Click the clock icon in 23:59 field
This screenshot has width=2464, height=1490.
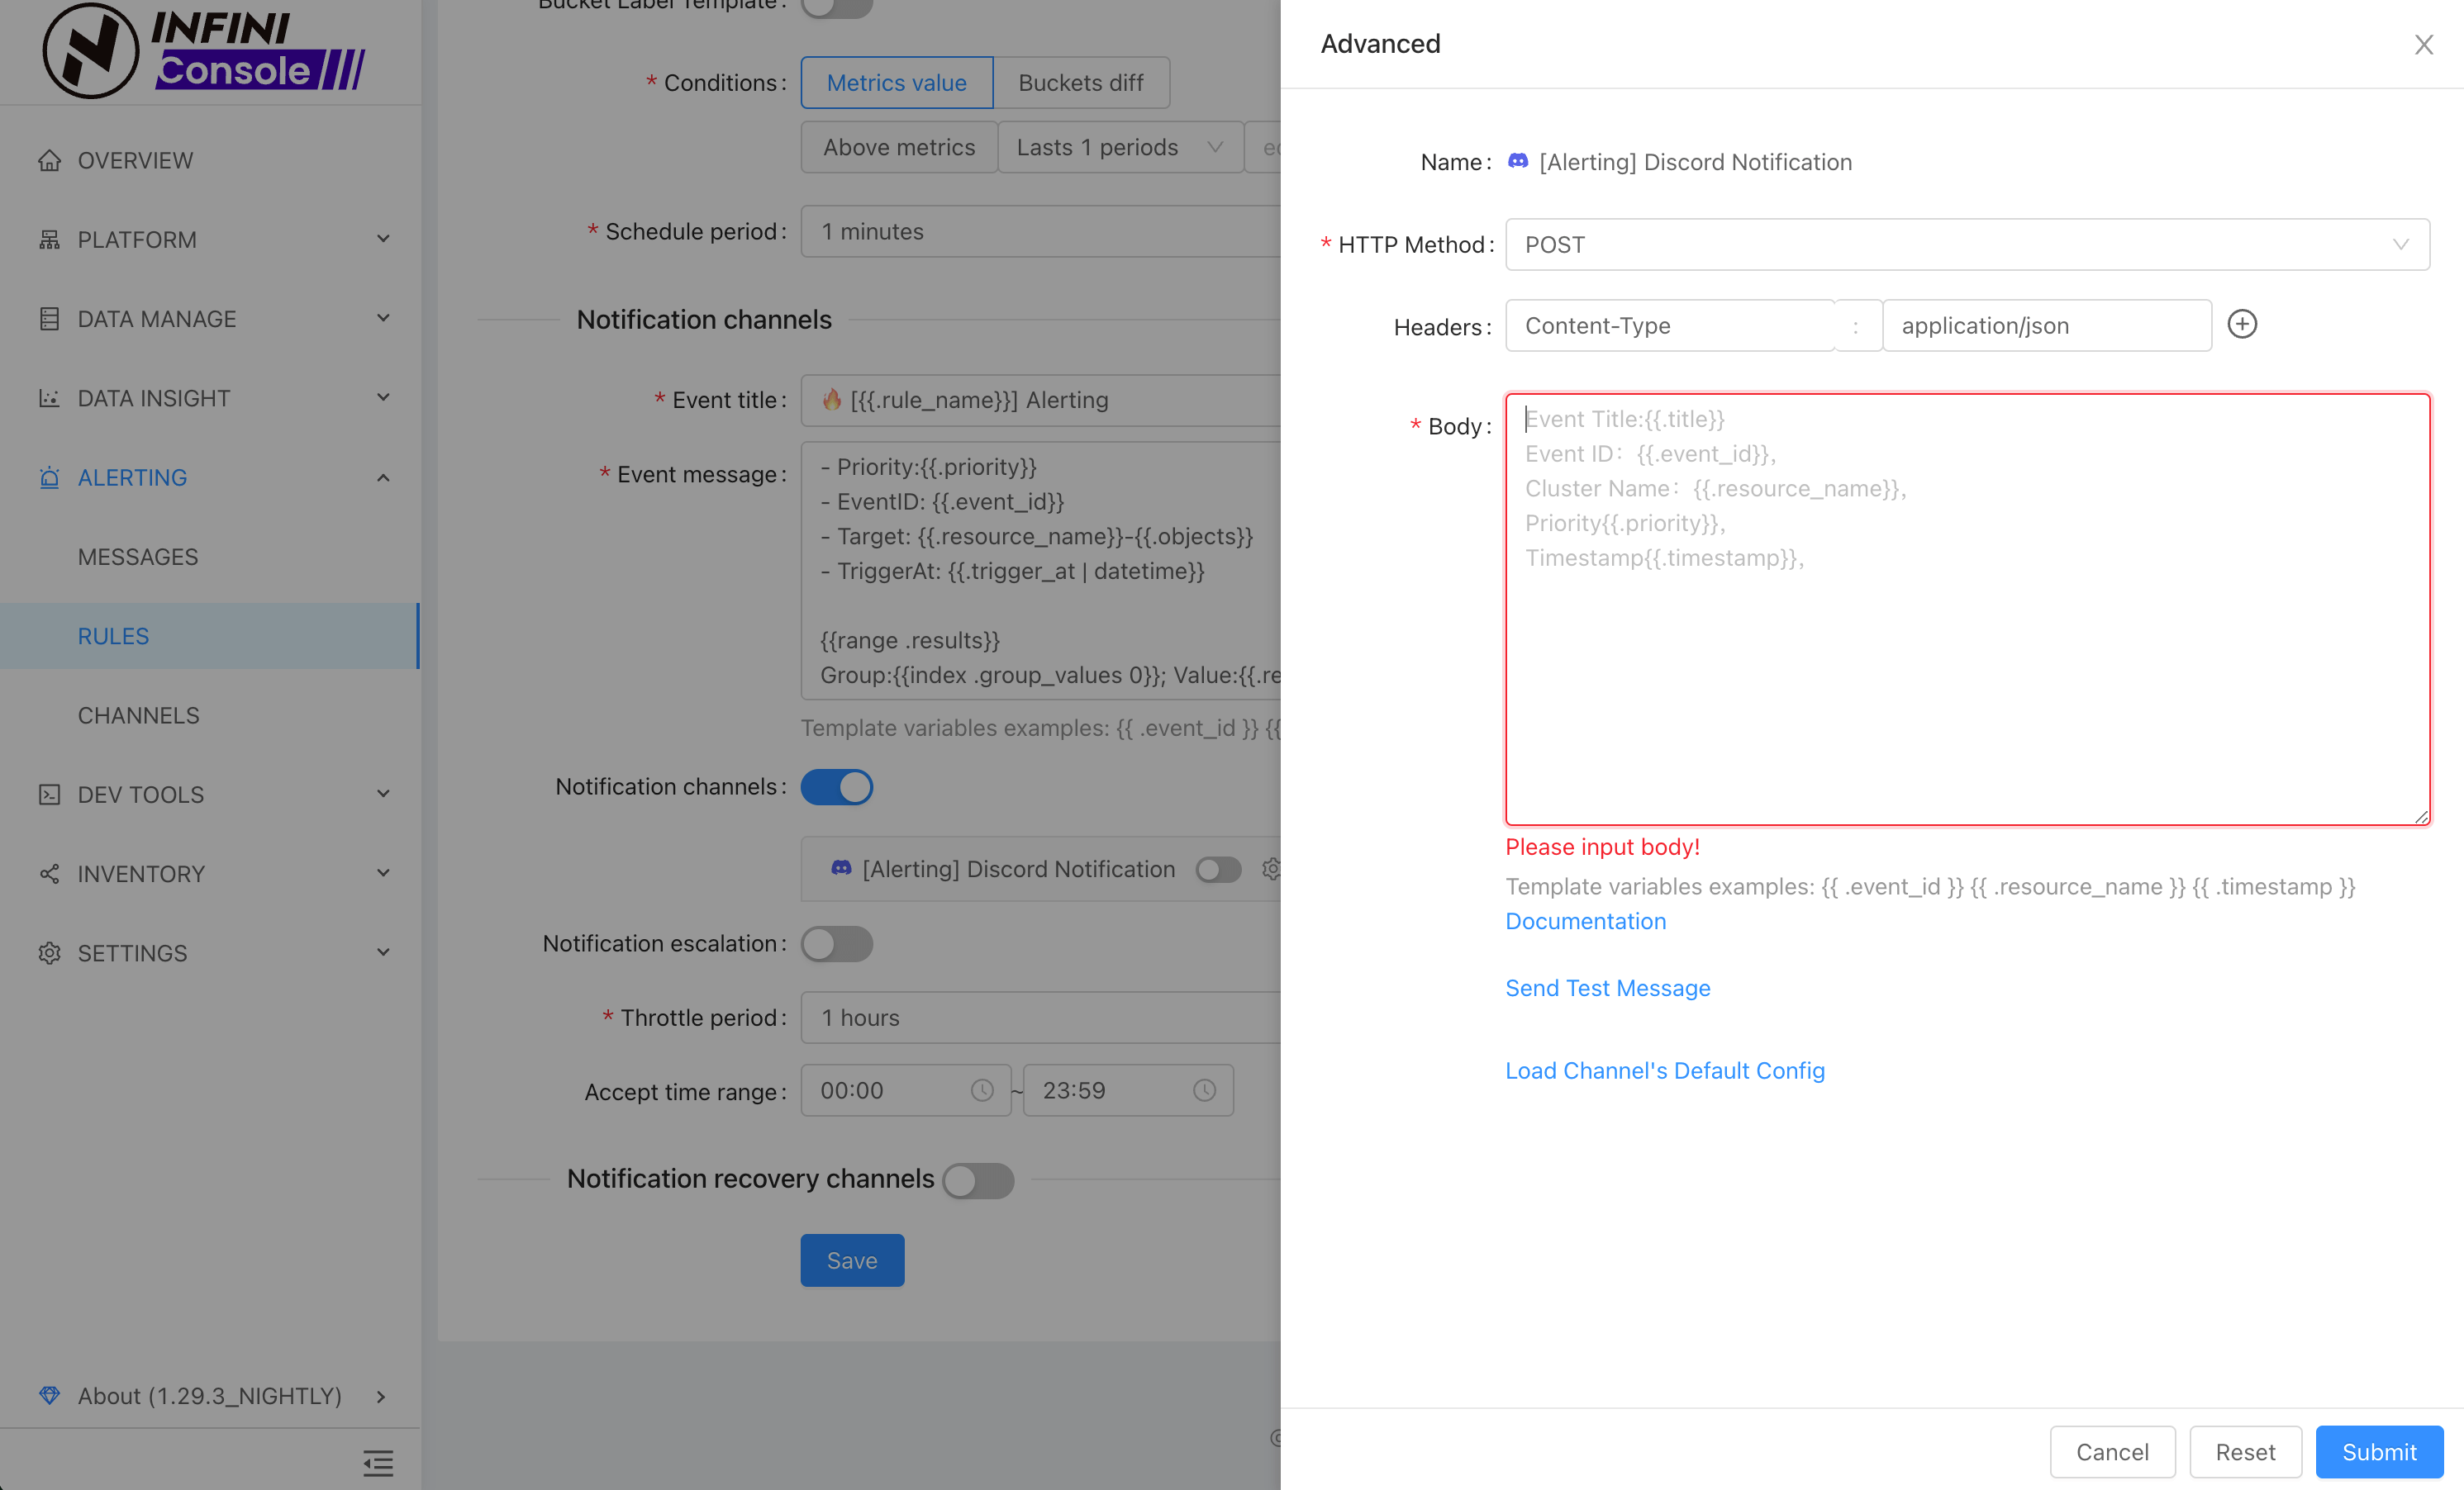tap(1204, 1090)
